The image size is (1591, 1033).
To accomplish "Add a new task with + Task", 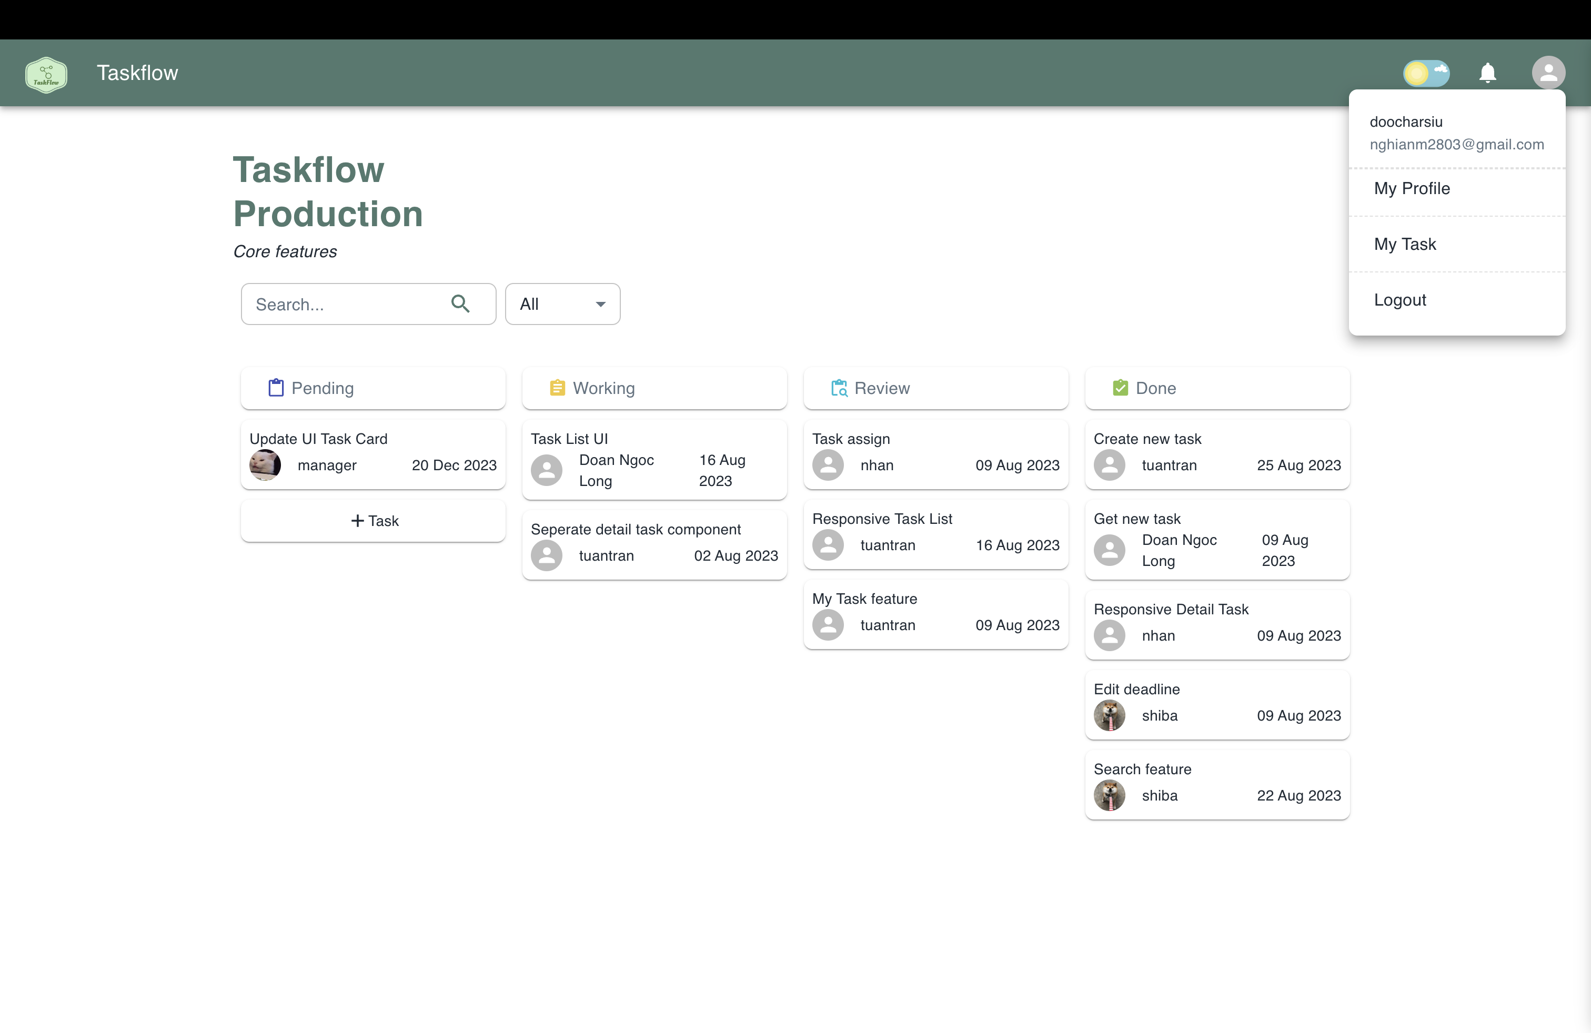I will [373, 521].
